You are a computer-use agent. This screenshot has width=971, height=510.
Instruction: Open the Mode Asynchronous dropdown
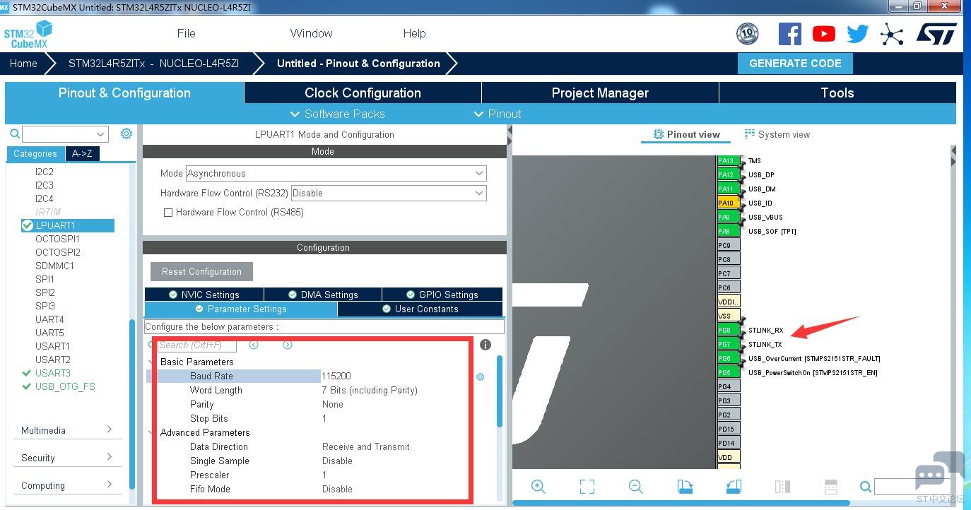point(336,174)
